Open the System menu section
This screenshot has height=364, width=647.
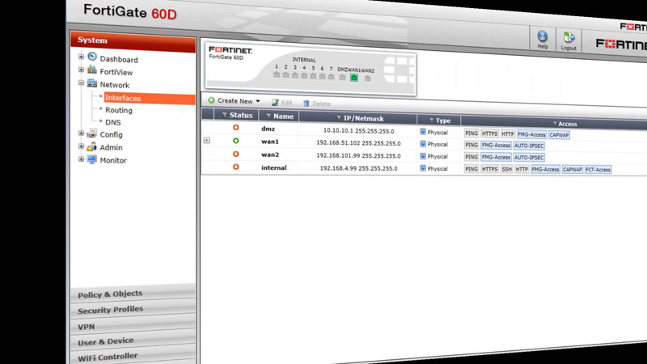point(133,41)
